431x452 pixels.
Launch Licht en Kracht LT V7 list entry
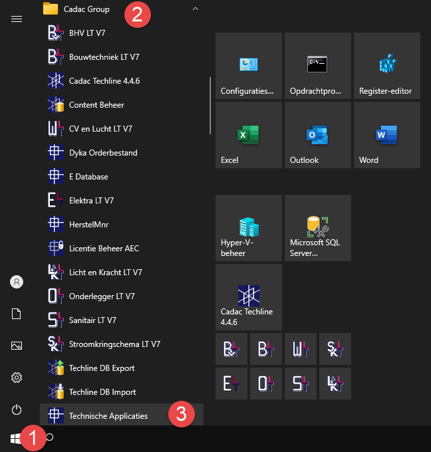122,272
